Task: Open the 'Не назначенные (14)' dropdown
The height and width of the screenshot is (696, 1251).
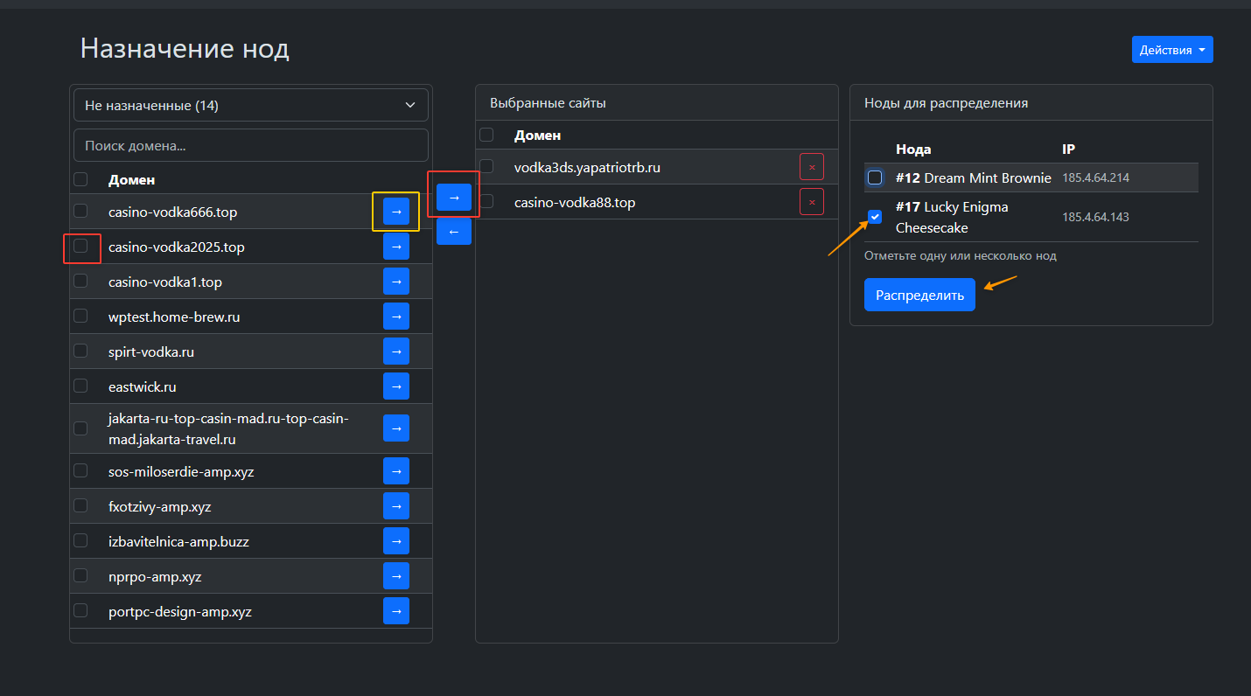Action: pos(250,105)
